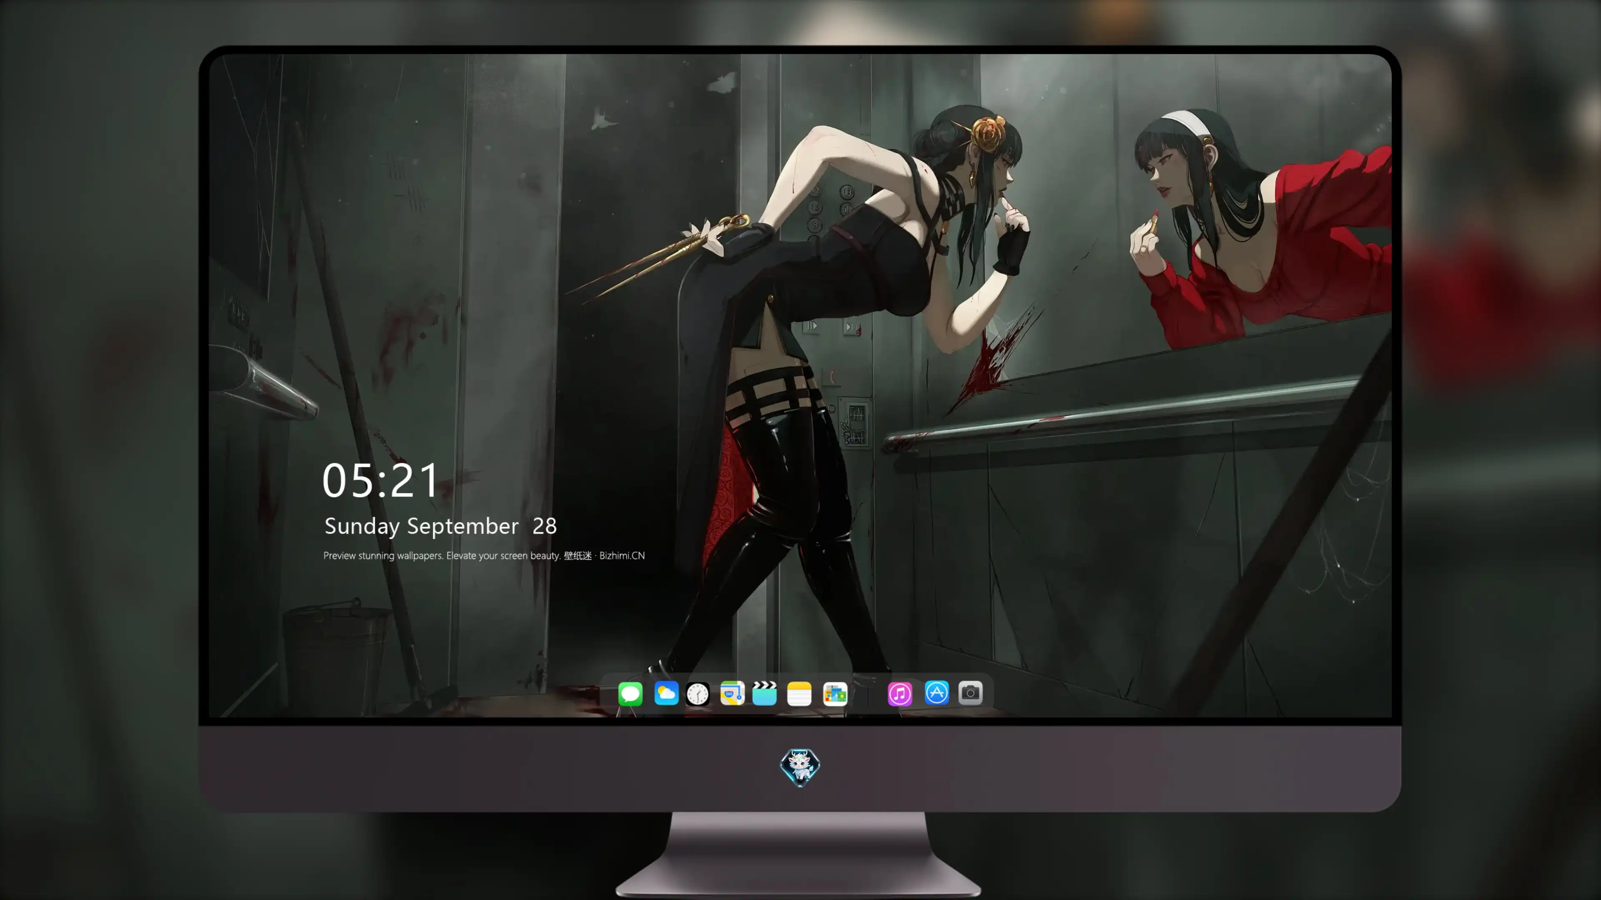Open the Camera app in the dock
1601x900 pixels.
point(970,692)
